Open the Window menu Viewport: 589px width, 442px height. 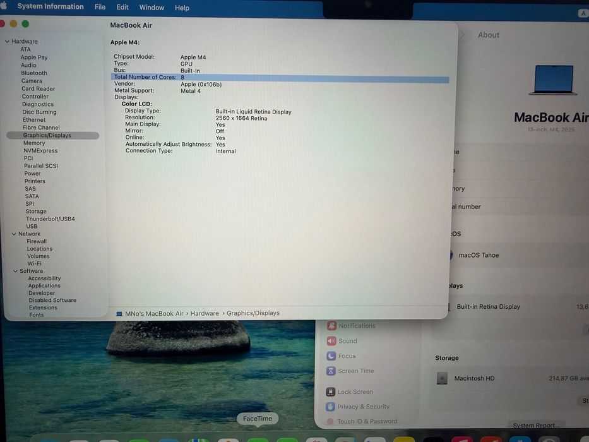pyautogui.click(x=152, y=8)
